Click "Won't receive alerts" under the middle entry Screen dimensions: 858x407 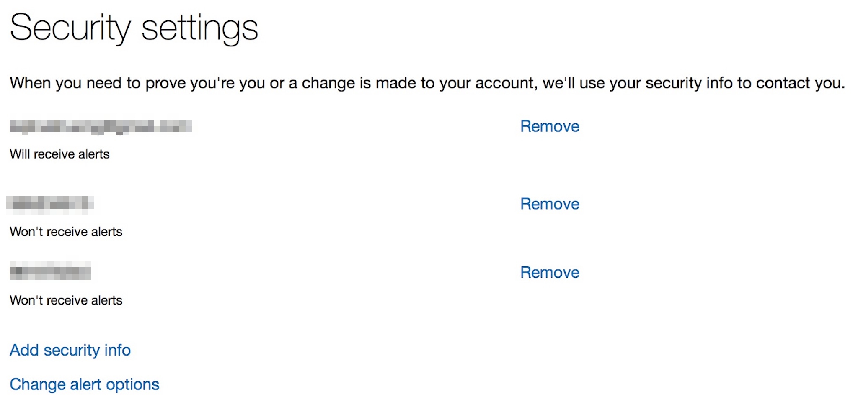(x=66, y=232)
